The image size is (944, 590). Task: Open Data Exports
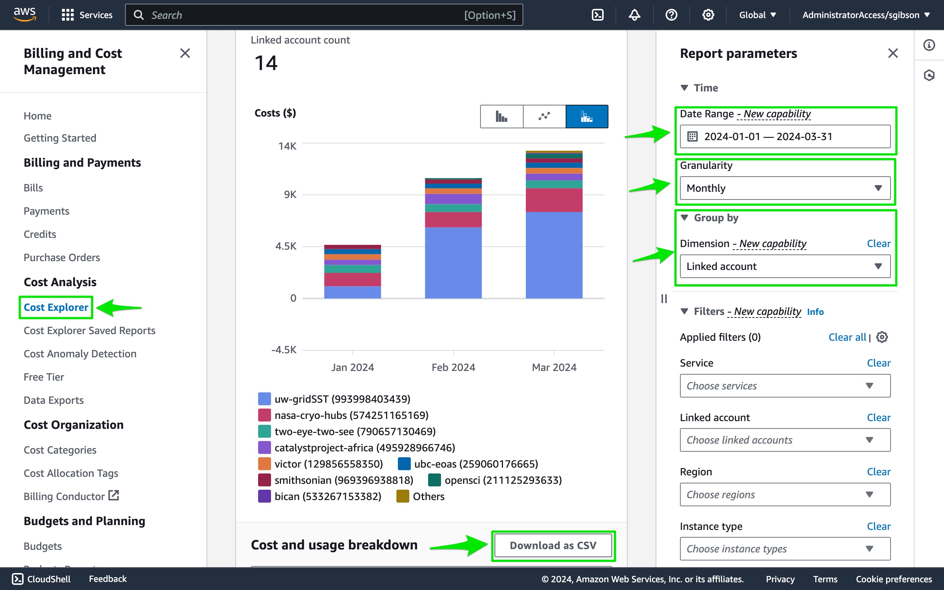[53, 400]
